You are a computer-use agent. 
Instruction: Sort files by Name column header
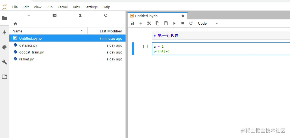pyautogui.click(x=48, y=31)
